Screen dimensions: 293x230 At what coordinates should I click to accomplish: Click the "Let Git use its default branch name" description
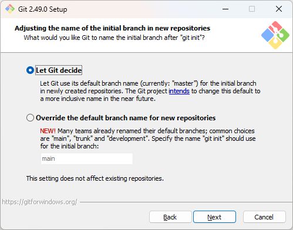(x=150, y=91)
